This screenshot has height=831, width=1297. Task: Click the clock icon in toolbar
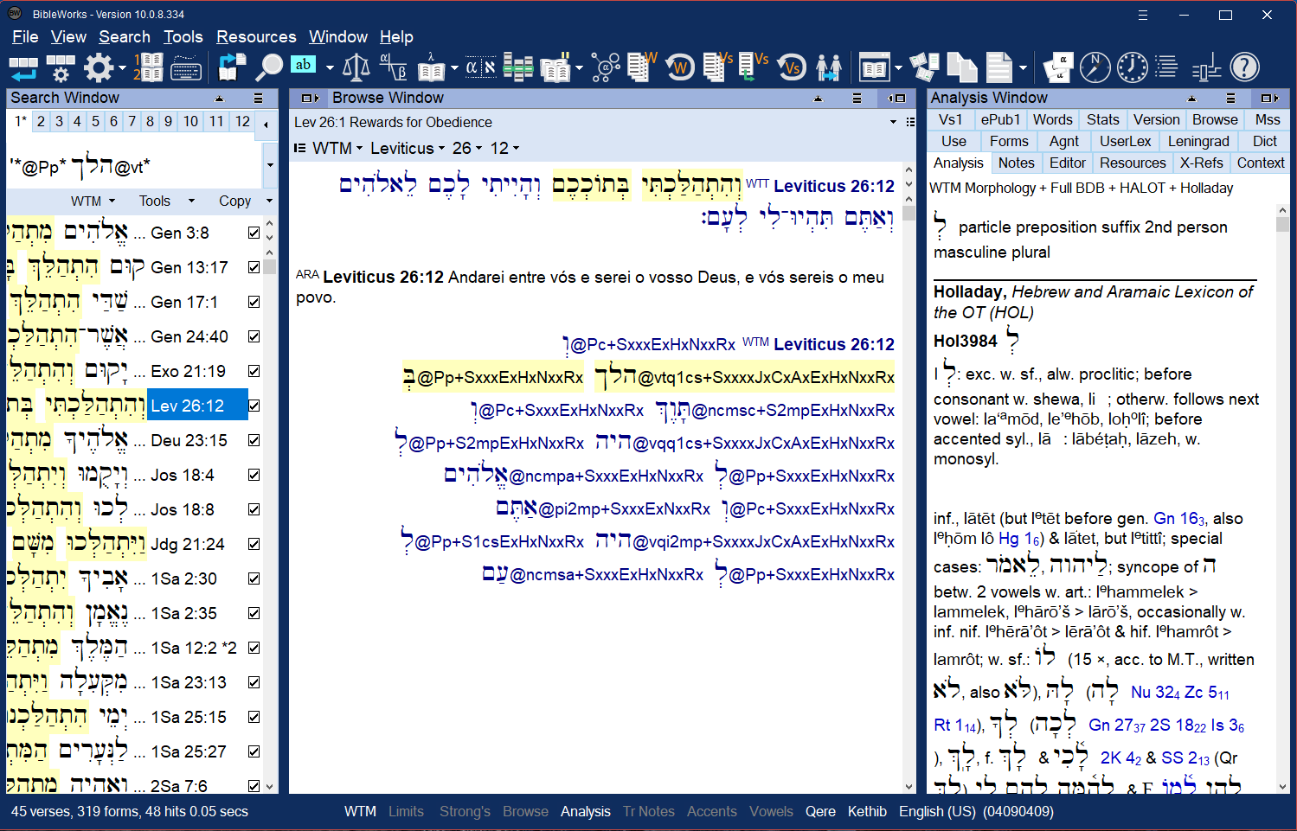tap(1132, 67)
